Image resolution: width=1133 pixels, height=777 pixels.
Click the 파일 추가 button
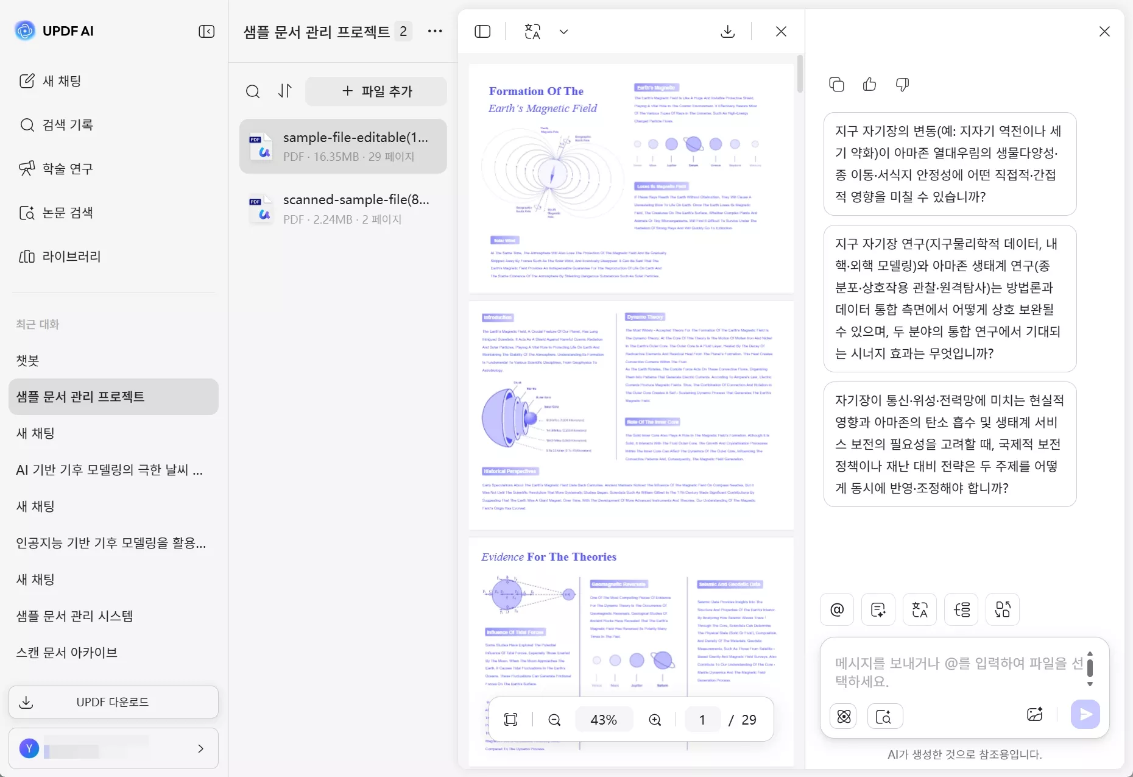tap(376, 91)
